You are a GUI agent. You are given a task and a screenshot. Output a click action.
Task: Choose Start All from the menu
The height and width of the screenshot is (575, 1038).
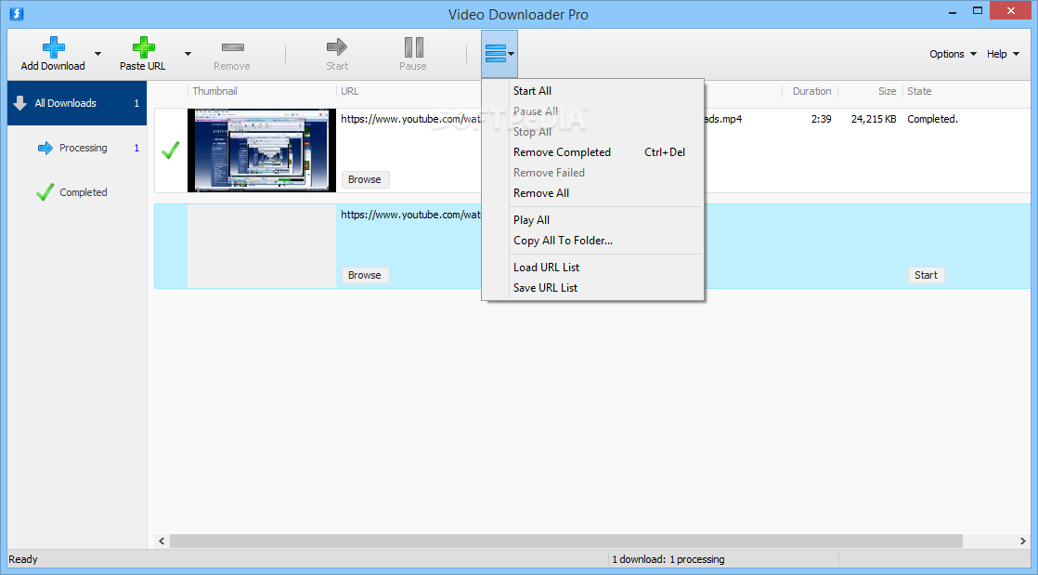(593, 91)
